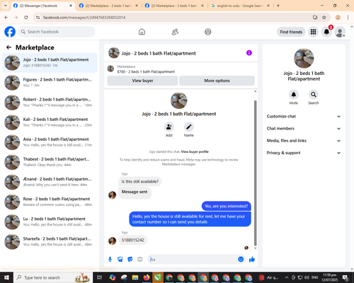Screen dimensions: 354x283
Task: Switch to the Messenger | Facebook tab
Action: coord(42,6)
